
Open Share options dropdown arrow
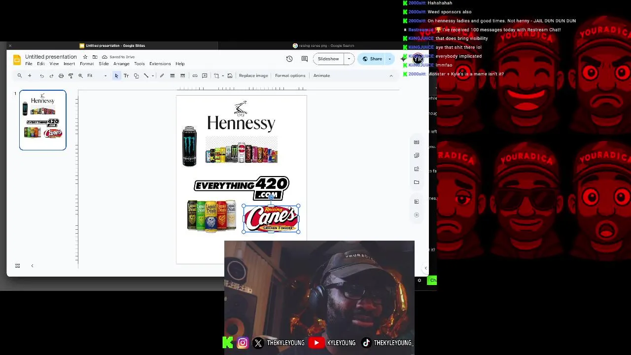(389, 59)
